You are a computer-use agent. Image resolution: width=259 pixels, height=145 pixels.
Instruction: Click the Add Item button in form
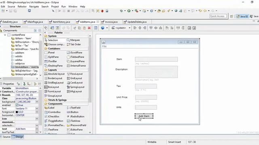pos(144,116)
